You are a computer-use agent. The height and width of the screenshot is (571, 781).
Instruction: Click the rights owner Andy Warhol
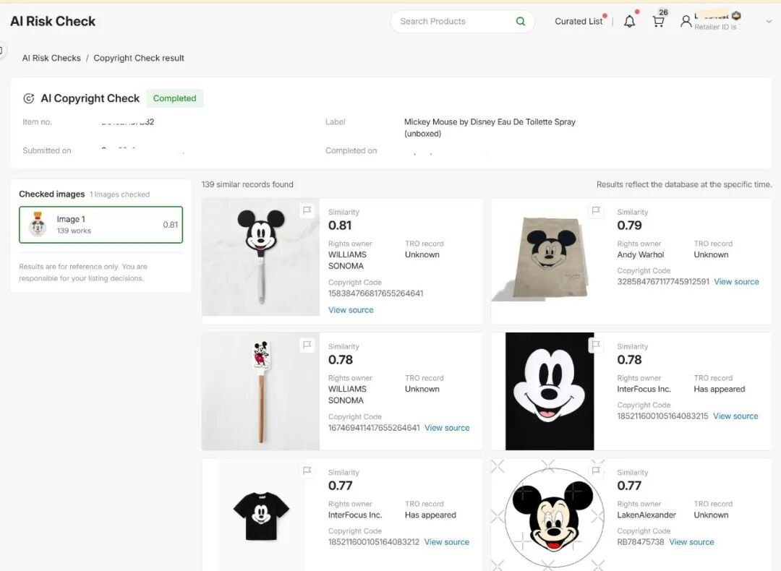pos(641,254)
